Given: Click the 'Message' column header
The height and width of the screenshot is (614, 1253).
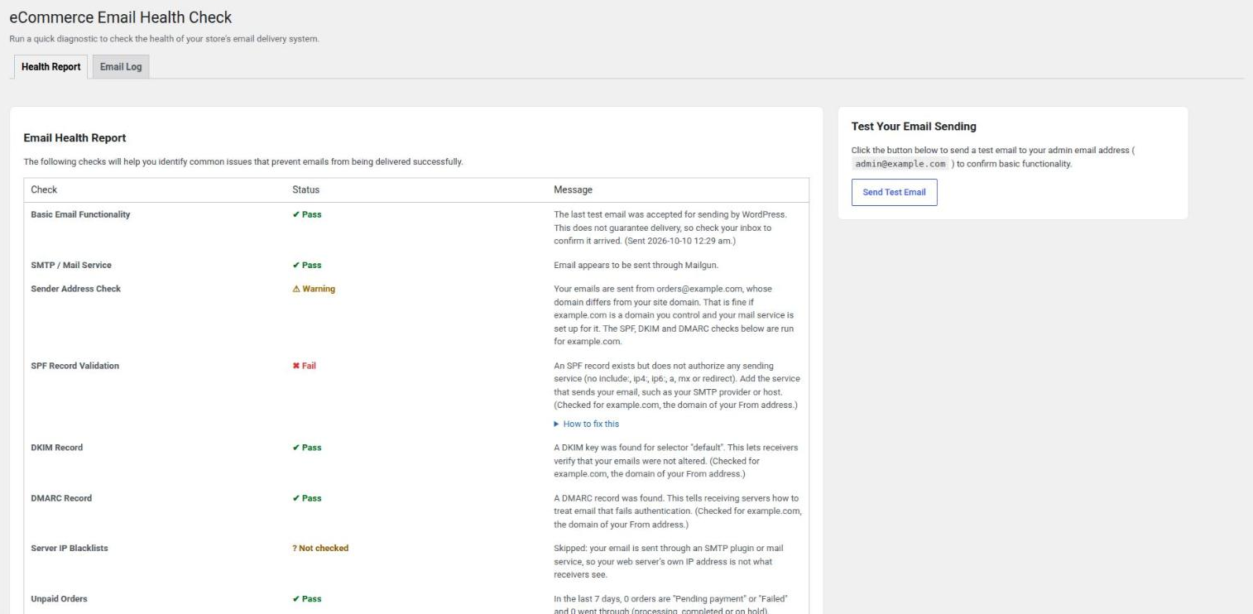Looking at the screenshot, I should coord(573,190).
